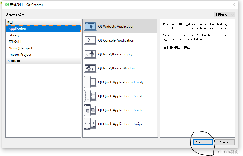
Task: Select Qt Quick Application - Stack label
Action: click(x=120, y=110)
